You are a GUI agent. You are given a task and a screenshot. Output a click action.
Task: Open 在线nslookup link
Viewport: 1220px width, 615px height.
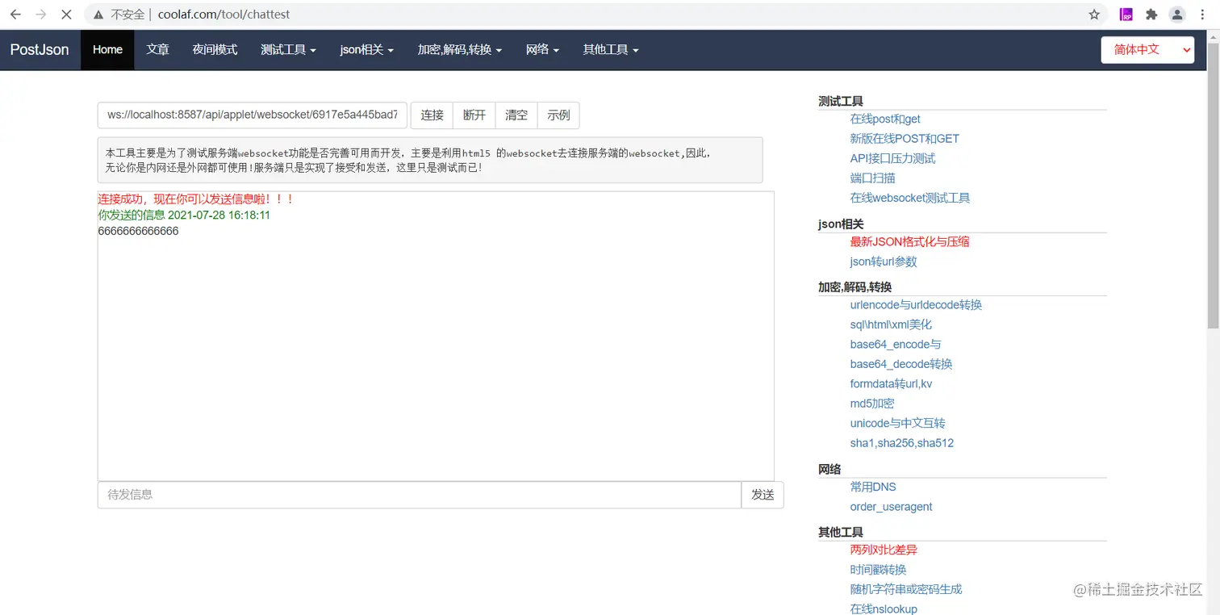pos(884,609)
